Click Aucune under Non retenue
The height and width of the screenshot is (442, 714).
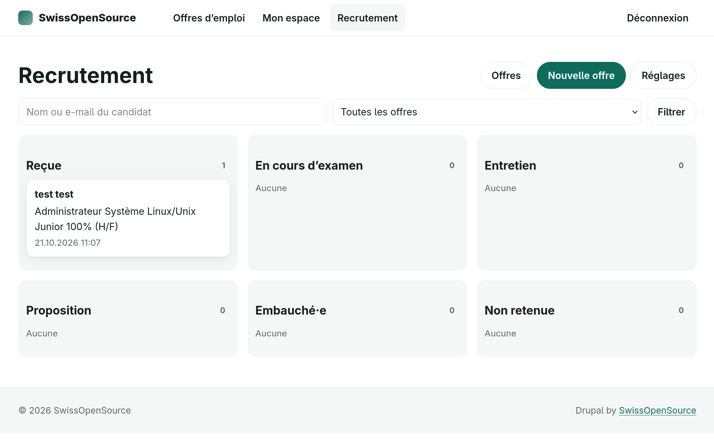coord(500,334)
